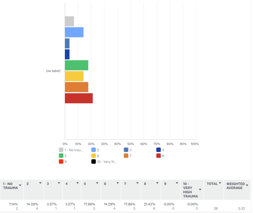Click the steel blue bar for rating 3

coord(67,43)
